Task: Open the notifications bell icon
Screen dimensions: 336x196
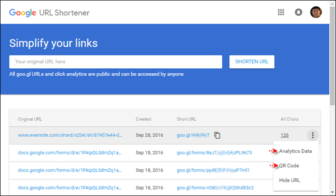Action: pos(298,12)
